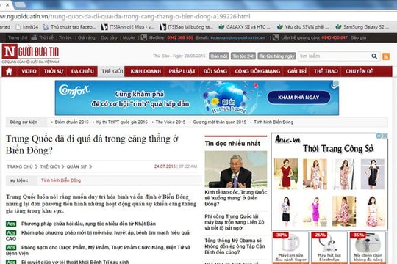The height and width of the screenshot is (264, 397).
Task: Open Báo giá in top bar
Action: coord(358,37)
